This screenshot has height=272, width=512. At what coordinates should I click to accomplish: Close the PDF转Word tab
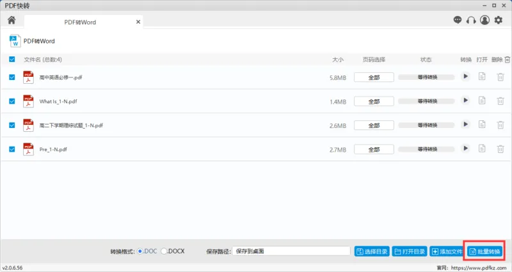point(138,22)
